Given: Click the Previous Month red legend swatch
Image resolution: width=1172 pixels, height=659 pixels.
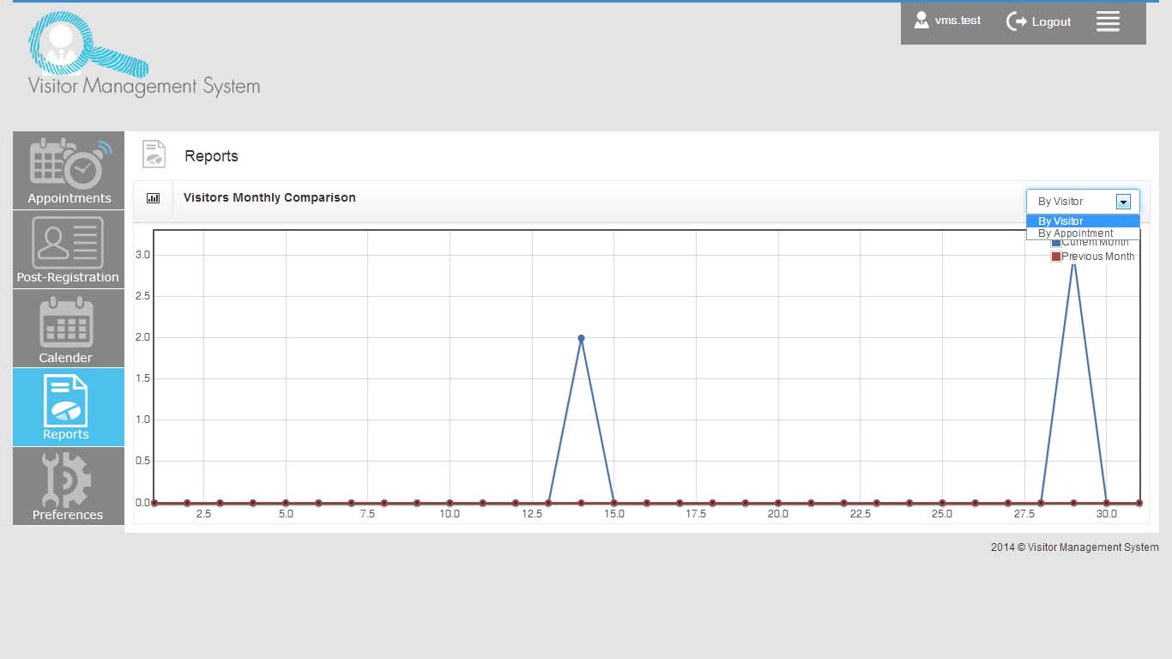Looking at the screenshot, I should (1056, 257).
